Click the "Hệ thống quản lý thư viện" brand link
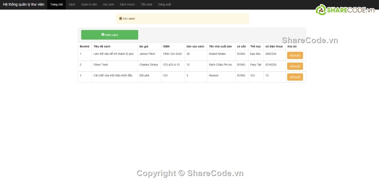This screenshot has height=182, width=379. coord(24,5)
